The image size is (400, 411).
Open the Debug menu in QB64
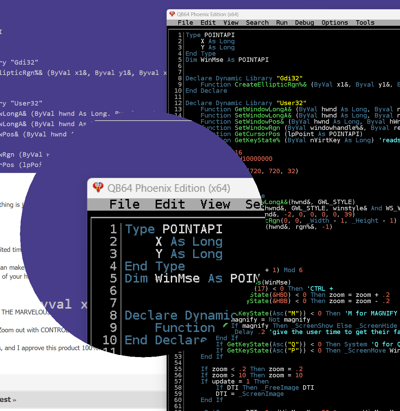pyautogui.click(x=304, y=23)
